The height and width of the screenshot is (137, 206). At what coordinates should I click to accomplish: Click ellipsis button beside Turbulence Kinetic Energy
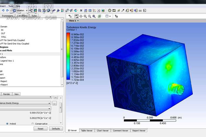coord(54,103)
